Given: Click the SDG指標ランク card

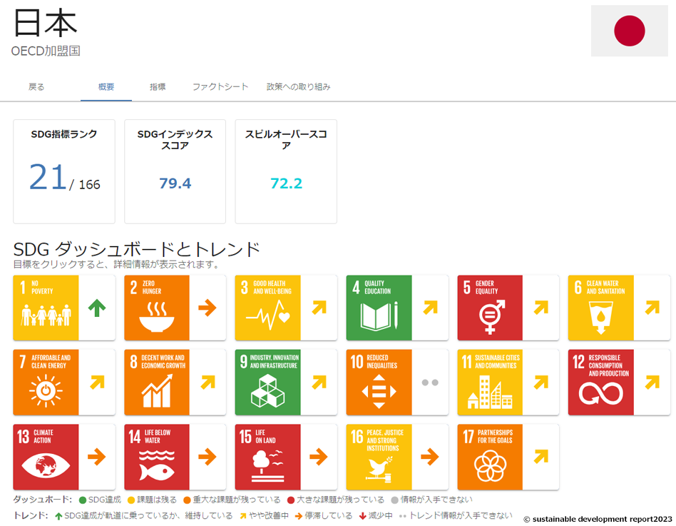Looking at the screenshot, I should tap(64, 171).
